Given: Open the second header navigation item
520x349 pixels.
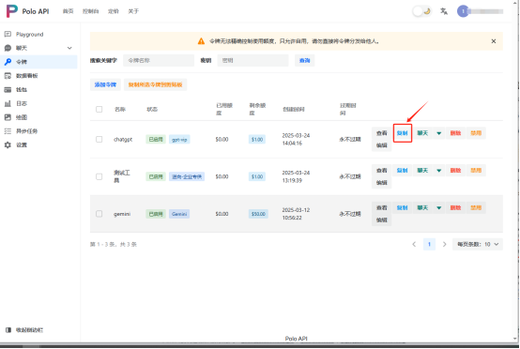Looking at the screenshot, I should pyautogui.click(x=90, y=11).
